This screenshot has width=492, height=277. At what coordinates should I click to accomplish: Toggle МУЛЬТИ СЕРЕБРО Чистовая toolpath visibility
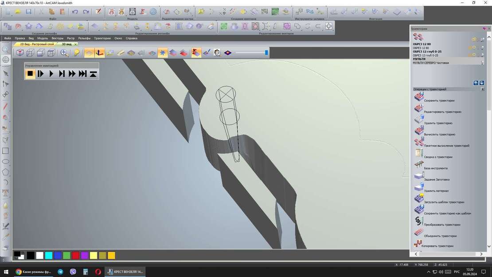pyautogui.click(x=482, y=63)
